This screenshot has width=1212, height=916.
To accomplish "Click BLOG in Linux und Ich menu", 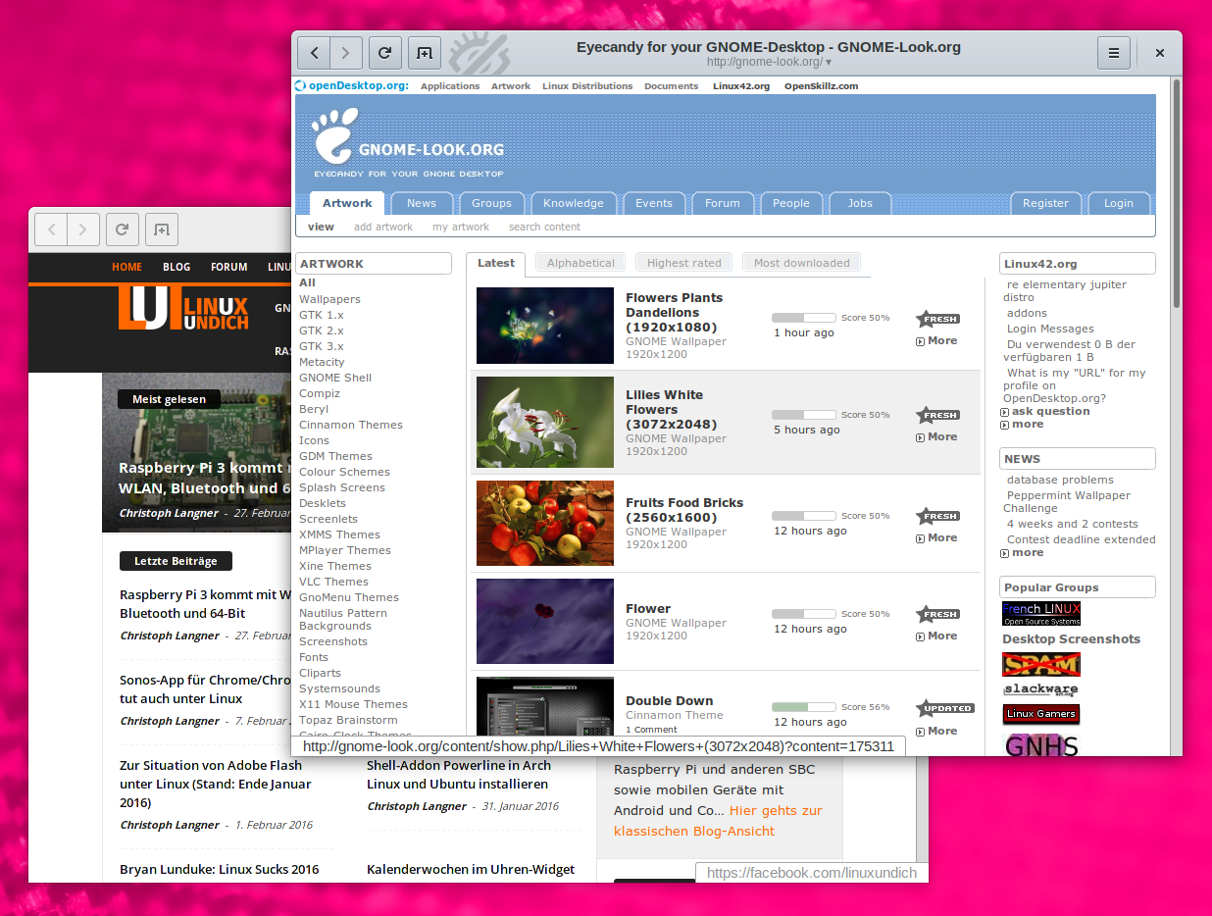I will click(177, 267).
